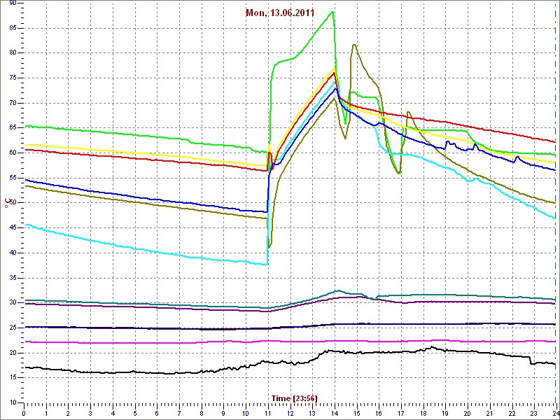560x420 pixels.
Task: Select the 85 label on the temperature axis
Action: [13, 28]
